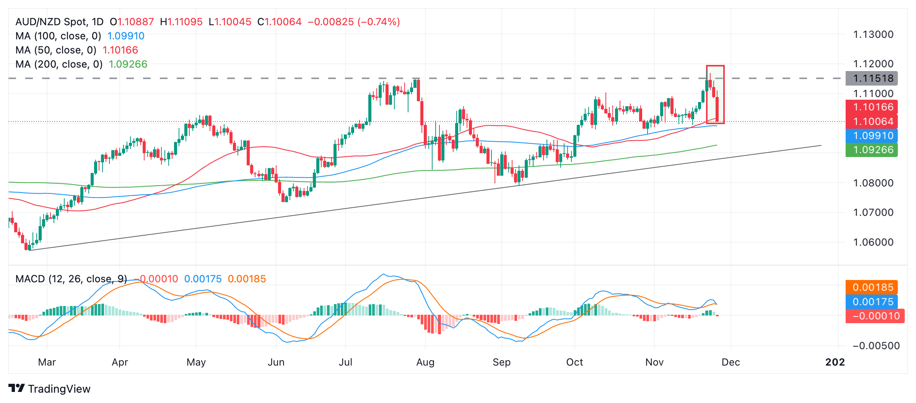This screenshot has width=916, height=403.
Task: Click the red -0.00010 histogram value tag
Action: pos(875,316)
